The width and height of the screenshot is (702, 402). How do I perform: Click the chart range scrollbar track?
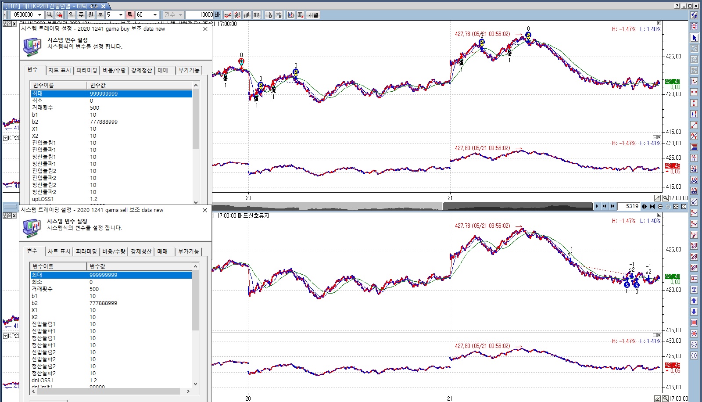[x=329, y=206]
